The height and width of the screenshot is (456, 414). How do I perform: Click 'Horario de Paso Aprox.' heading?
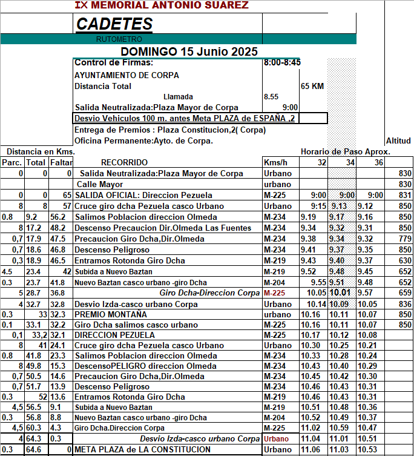click(x=346, y=152)
